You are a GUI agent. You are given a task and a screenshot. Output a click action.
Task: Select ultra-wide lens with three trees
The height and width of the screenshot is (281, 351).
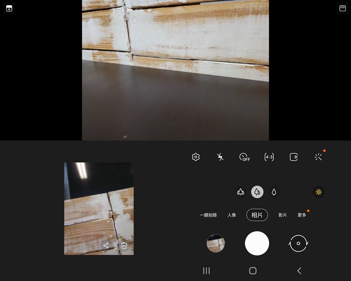pyautogui.click(x=240, y=192)
